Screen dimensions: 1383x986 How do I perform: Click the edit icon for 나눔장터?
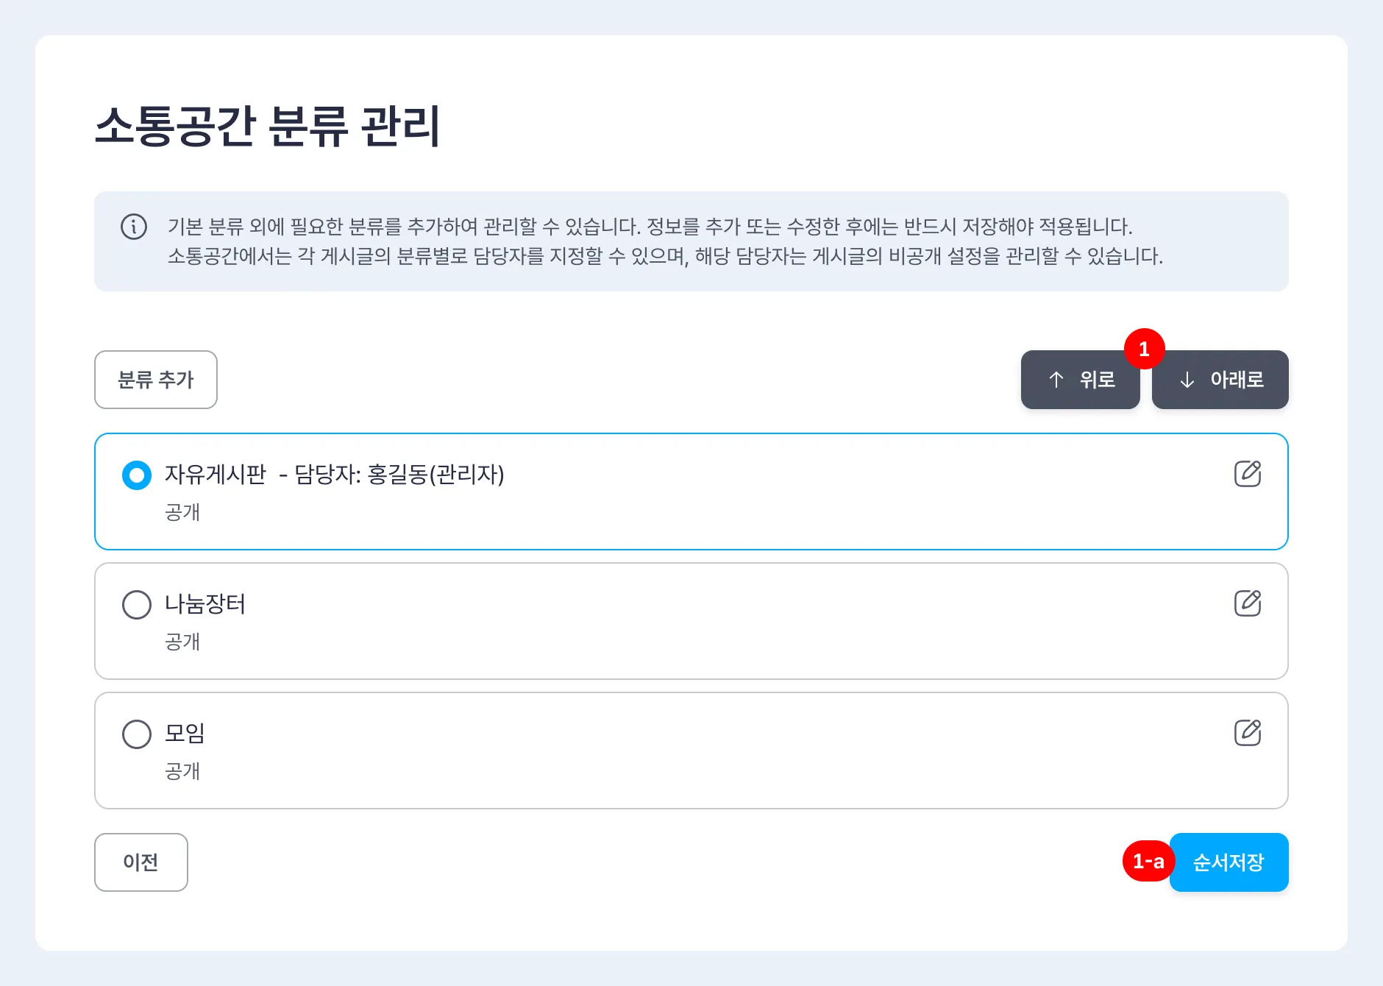click(x=1247, y=603)
